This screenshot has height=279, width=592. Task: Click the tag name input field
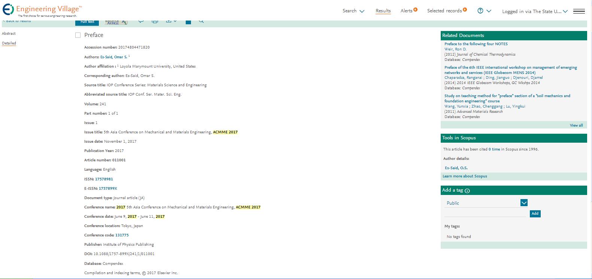[x=485, y=214]
